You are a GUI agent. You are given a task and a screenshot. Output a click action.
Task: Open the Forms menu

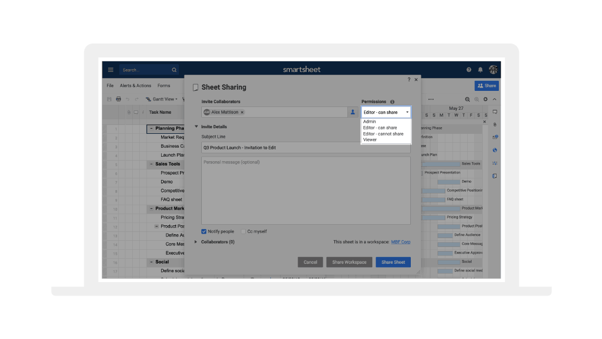163,86
